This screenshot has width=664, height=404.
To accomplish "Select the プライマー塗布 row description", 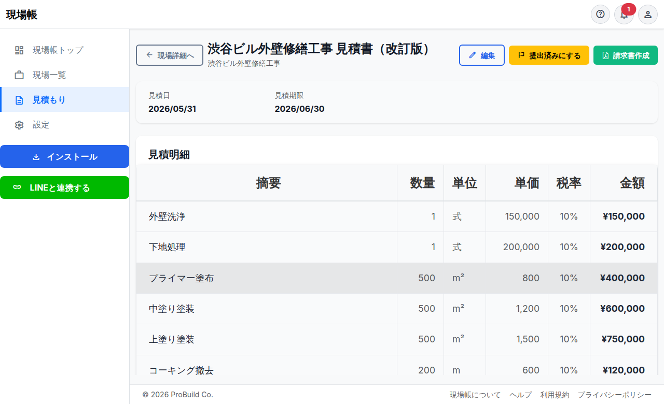I will point(181,278).
